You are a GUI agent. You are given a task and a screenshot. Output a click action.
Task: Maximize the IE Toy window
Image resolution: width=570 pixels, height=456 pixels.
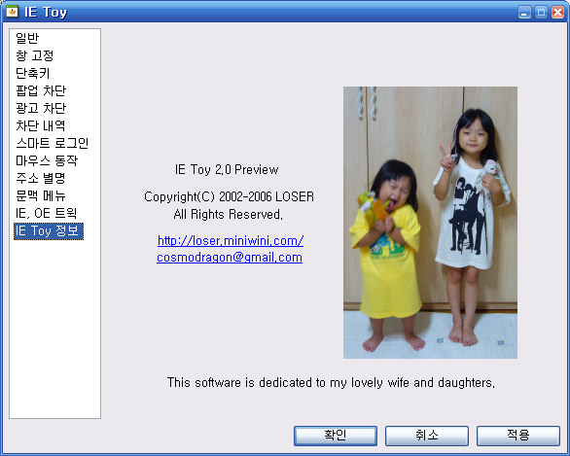[x=541, y=13]
